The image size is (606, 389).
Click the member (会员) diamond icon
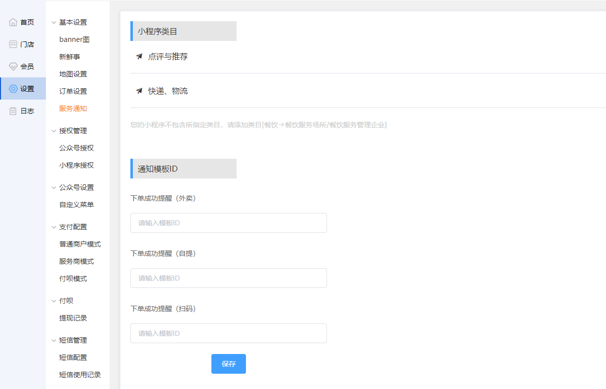coord(13,67)
